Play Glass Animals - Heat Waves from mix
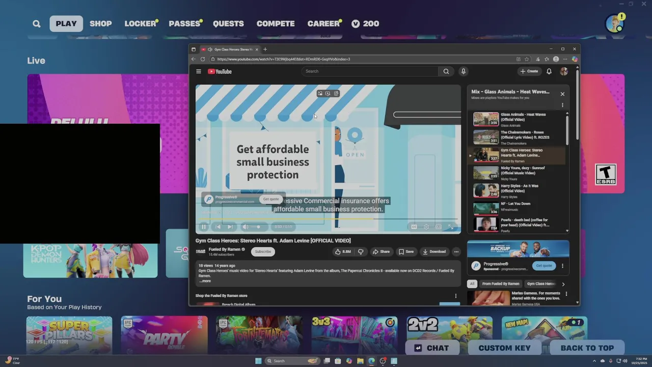Viewport: 652px width, 367px height. [517, 119]
